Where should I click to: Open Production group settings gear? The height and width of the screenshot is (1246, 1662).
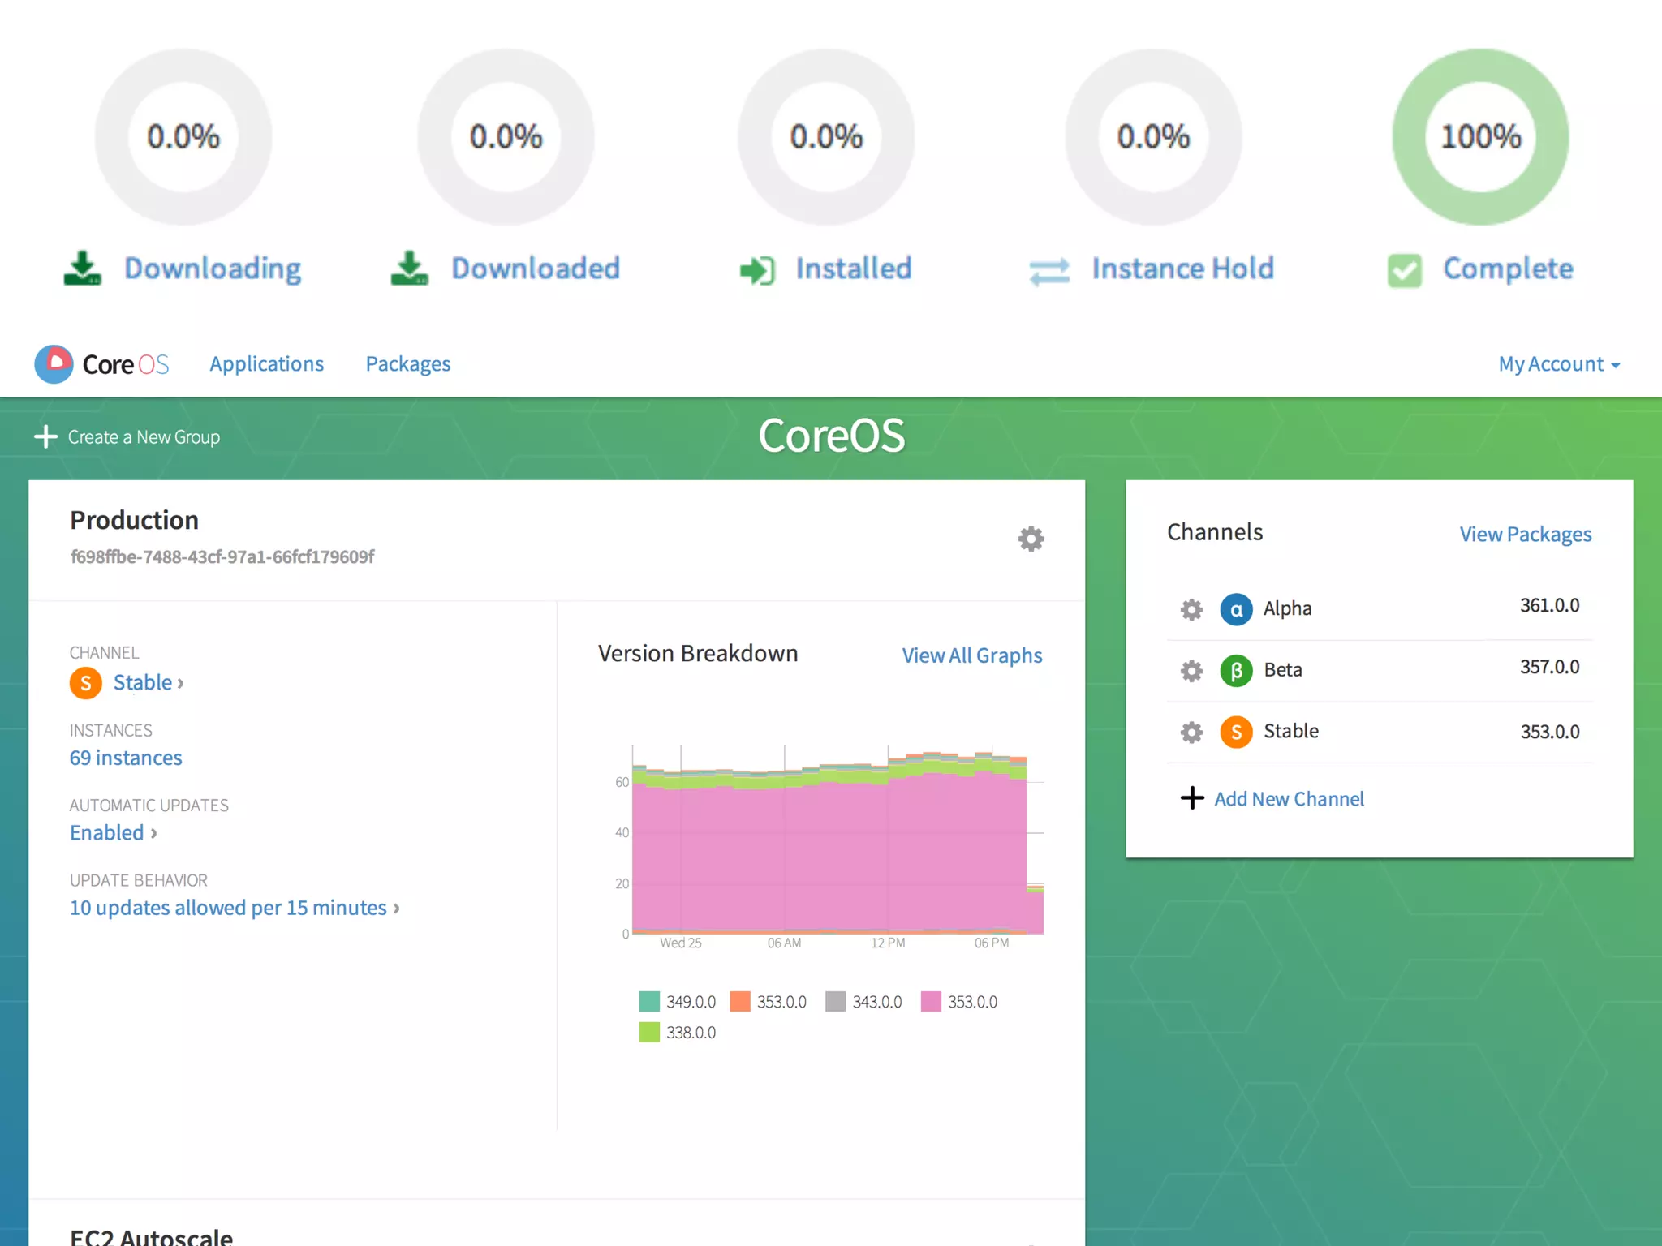pos(1031,539)
